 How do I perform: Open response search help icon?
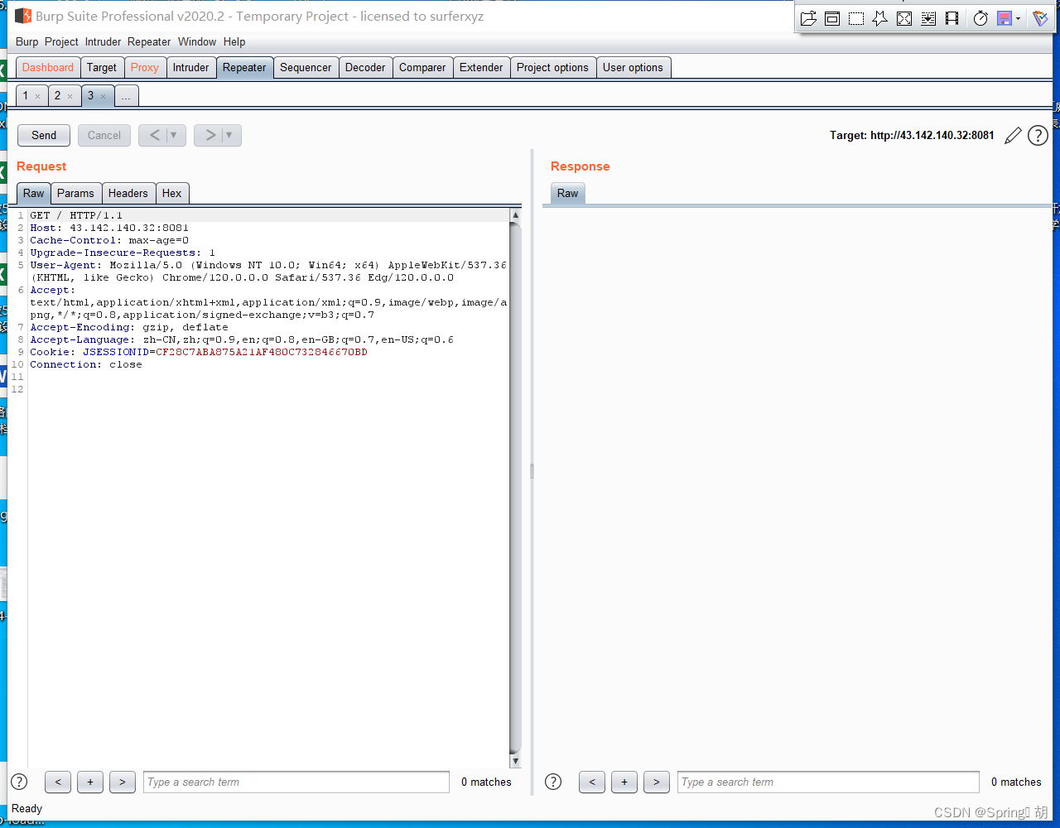(x=553, y=782)
